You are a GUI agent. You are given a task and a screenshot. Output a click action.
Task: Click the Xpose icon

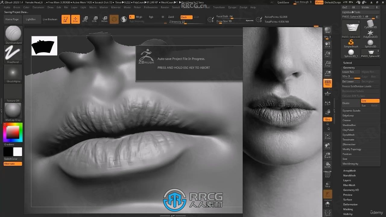[x=327, y=213]
